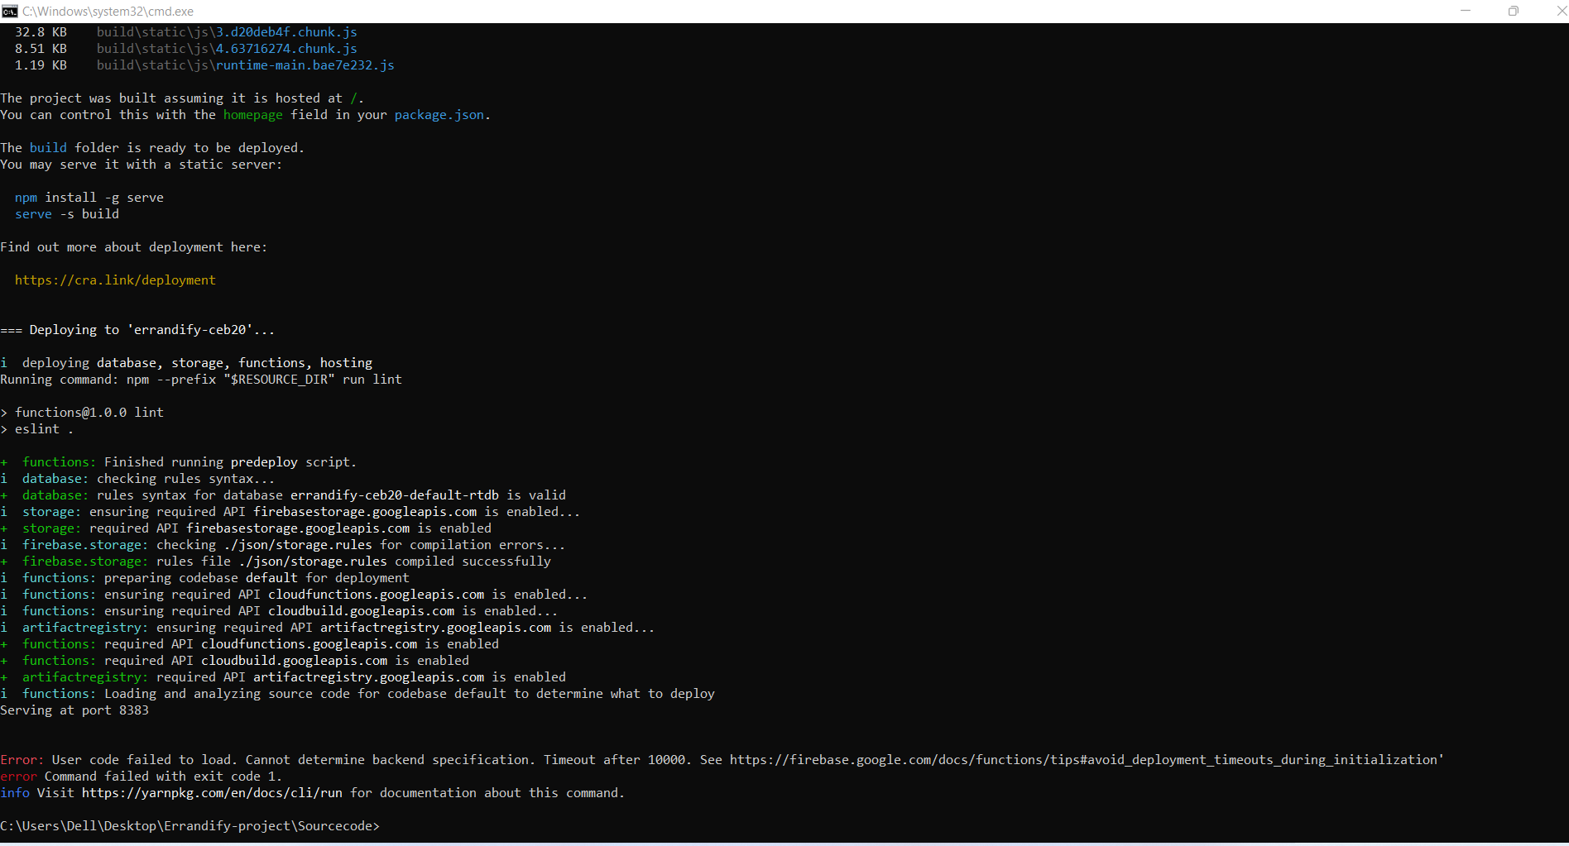Click the Serving at port 8383 line

(x=74, y=710)
